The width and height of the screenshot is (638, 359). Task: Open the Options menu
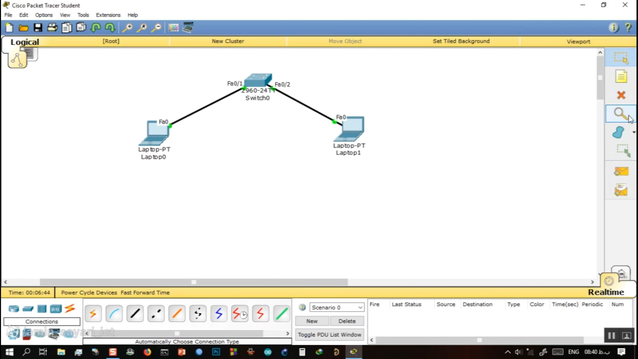click(x=44, y=15)
